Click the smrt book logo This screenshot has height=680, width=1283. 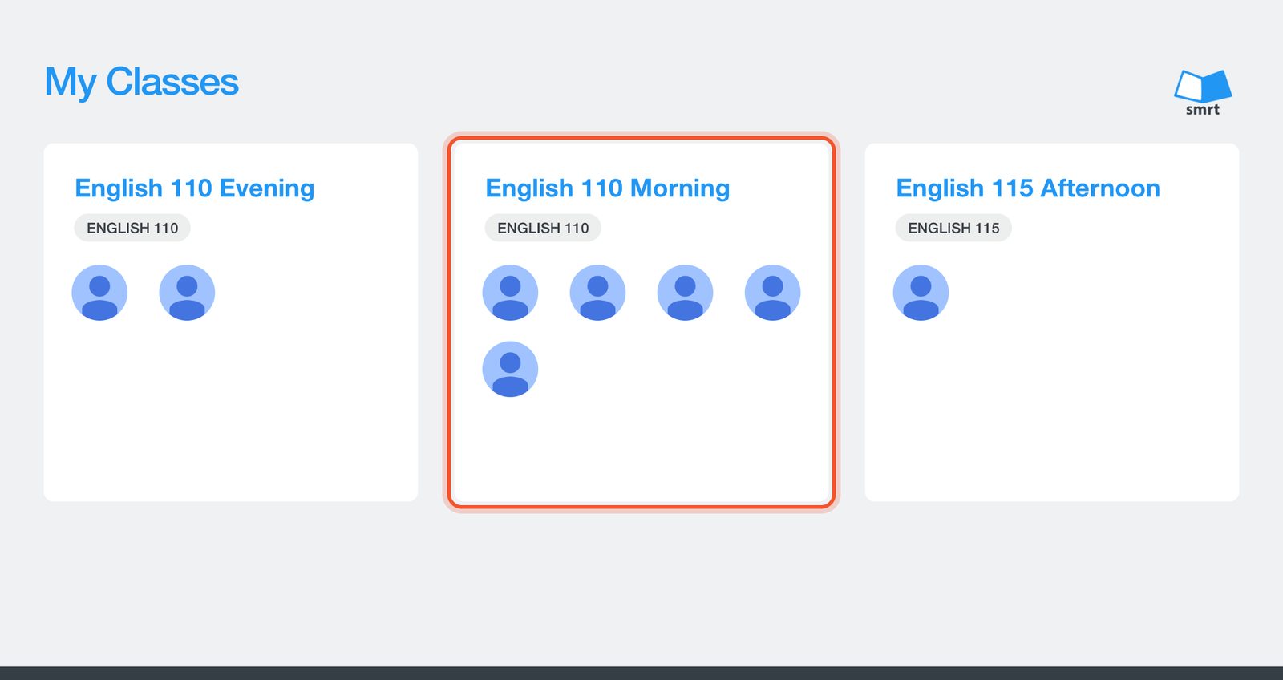coord(1203,92)
